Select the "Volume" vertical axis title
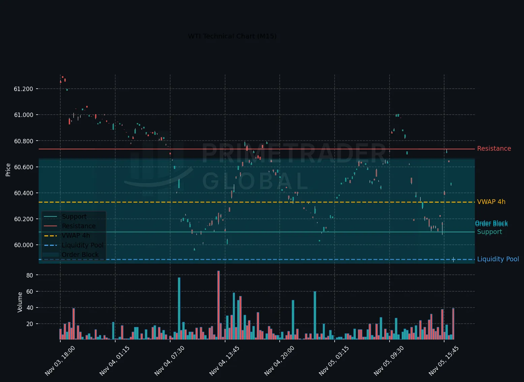Image resolution: width=524 pixels, height=382 pixels. point(20,302)
